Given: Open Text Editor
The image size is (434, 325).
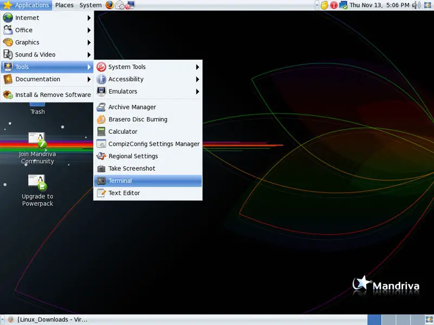Looking at the screenshot, I should 148,193.
